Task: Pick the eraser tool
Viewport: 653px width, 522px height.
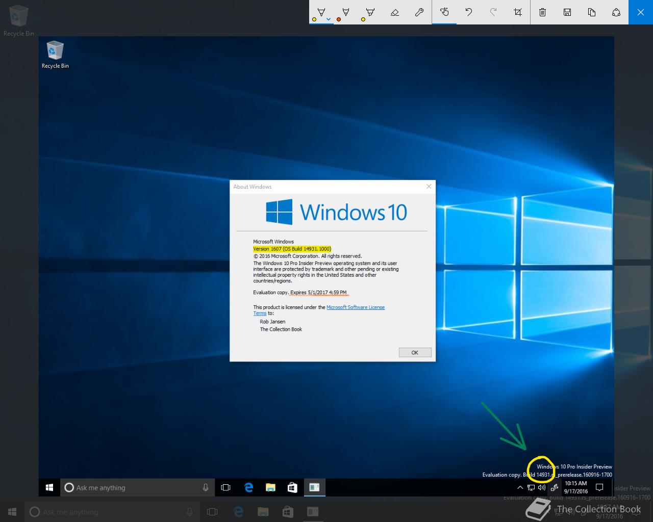Action: pos(394,12)
